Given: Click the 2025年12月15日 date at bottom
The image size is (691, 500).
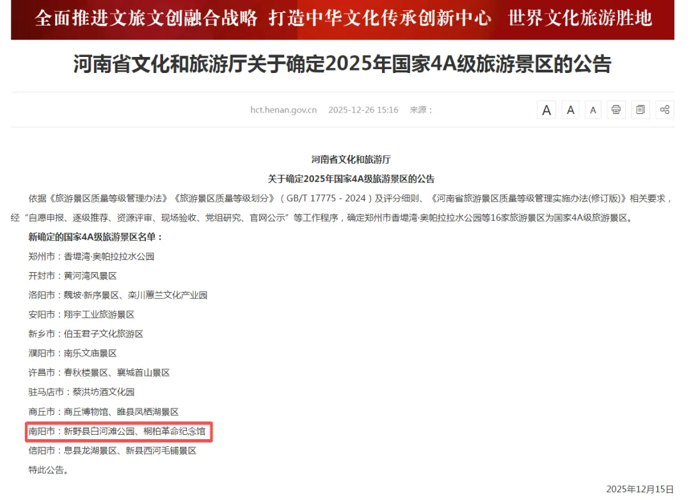Looking at the screenshot, I should 640,489.
